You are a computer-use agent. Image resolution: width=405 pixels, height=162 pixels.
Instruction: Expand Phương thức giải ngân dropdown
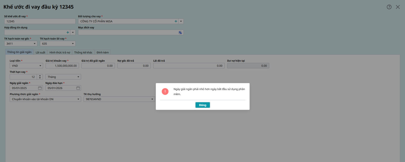tap(78, 99)
